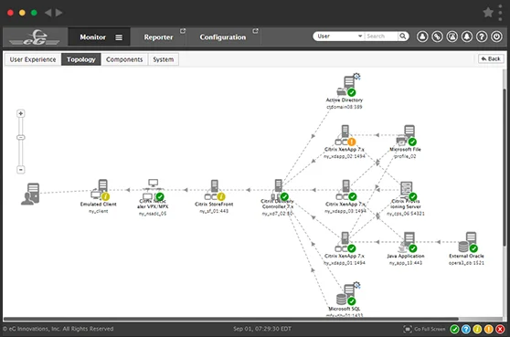
Task: Click the power/logout icon
Action: (x=496, y=37)
